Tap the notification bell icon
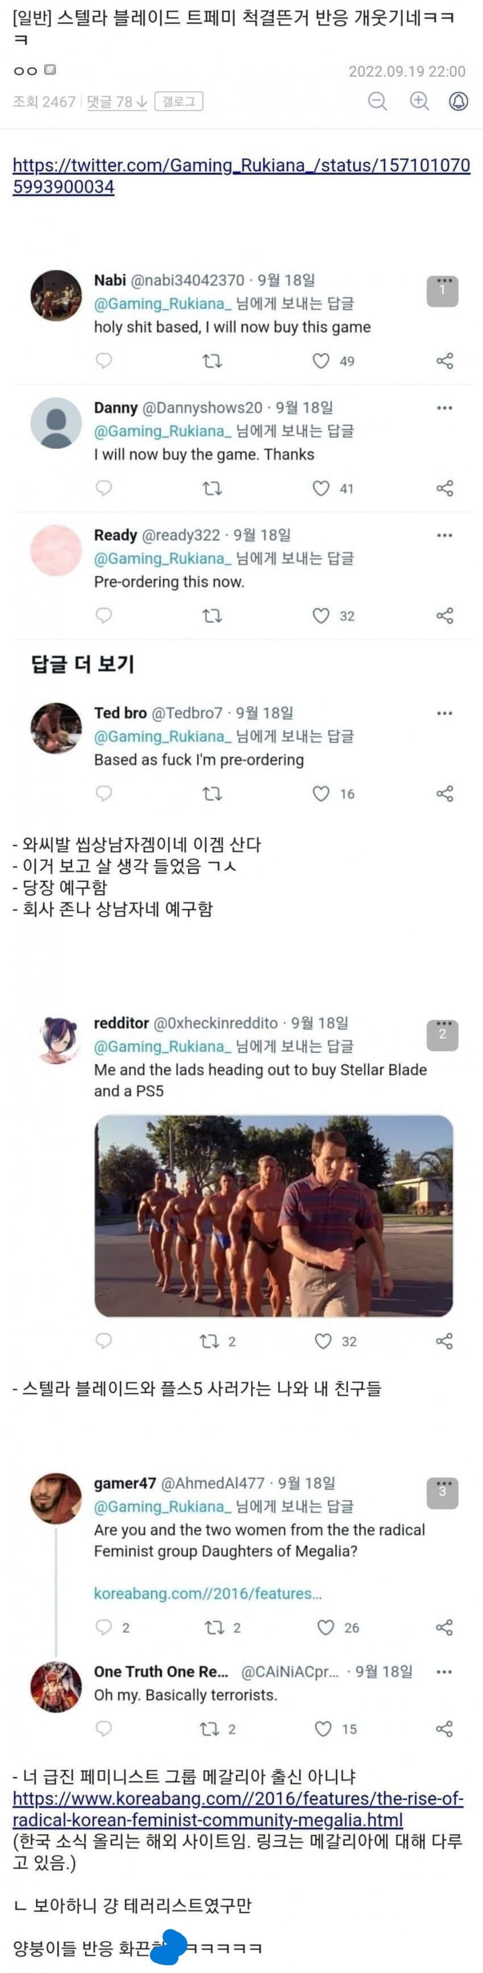Image resolution: width=483 pixels, height=1973 pixels. coord(459,101)
